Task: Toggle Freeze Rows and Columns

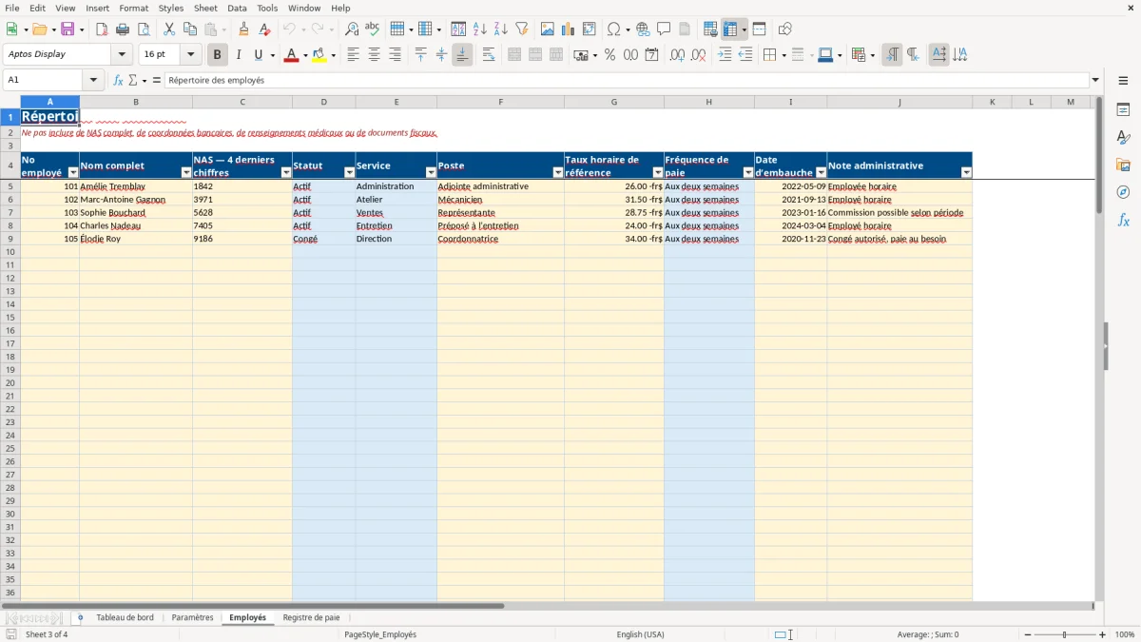Action: [x=729, y=29]
